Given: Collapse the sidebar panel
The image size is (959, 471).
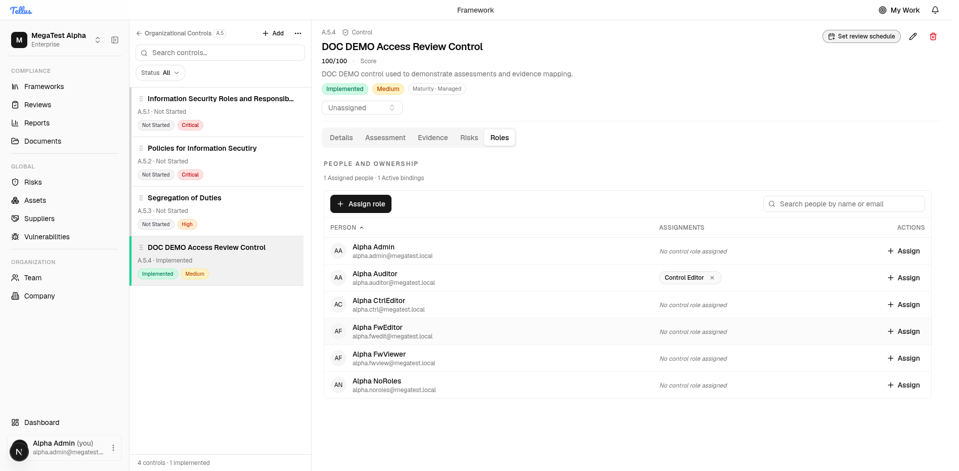Looking at the screenshot, I should tap(115, 40).
